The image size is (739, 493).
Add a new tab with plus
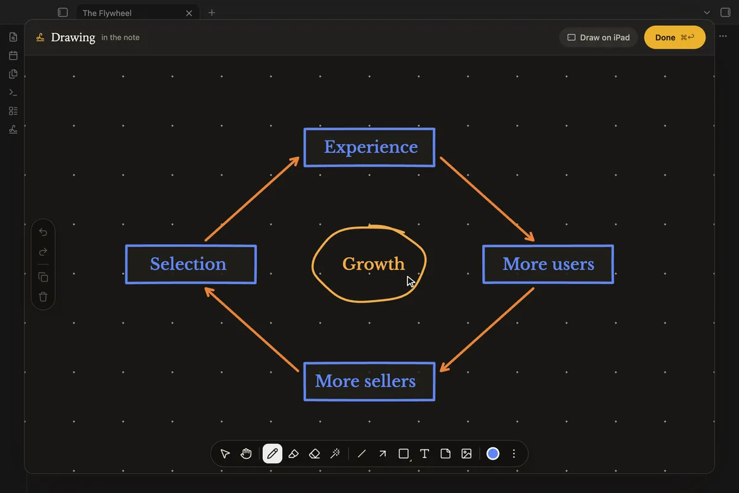[212, 12]
